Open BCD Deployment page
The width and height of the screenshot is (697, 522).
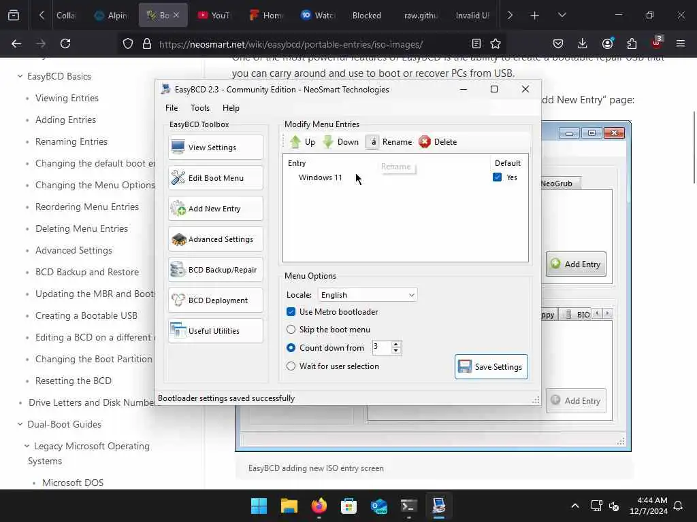216,300
